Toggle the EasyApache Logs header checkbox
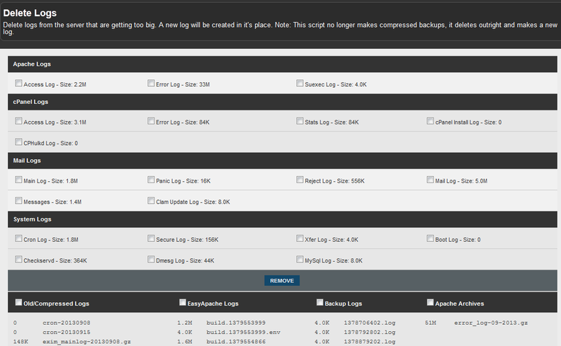The height and width of the screenshot is (346, 561). tap(183, 303)
